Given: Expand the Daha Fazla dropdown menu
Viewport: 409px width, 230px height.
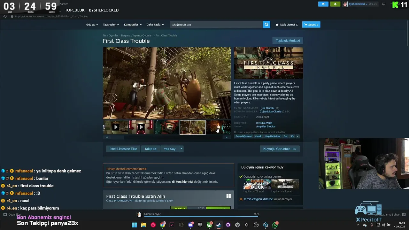Looking at the screenshot, I should (x=155, y=25).
